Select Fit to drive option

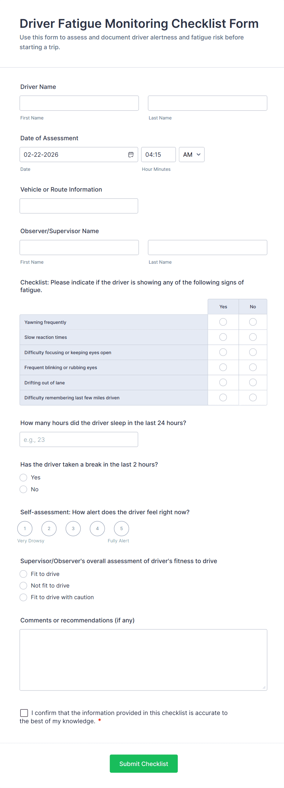coord(24,574)
